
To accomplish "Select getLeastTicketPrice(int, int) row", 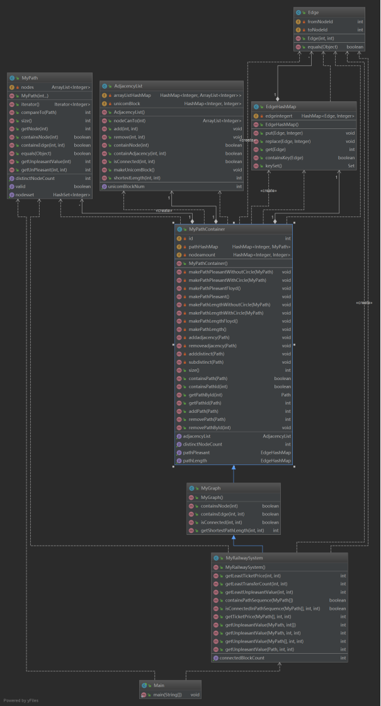I will coord(280,576).
